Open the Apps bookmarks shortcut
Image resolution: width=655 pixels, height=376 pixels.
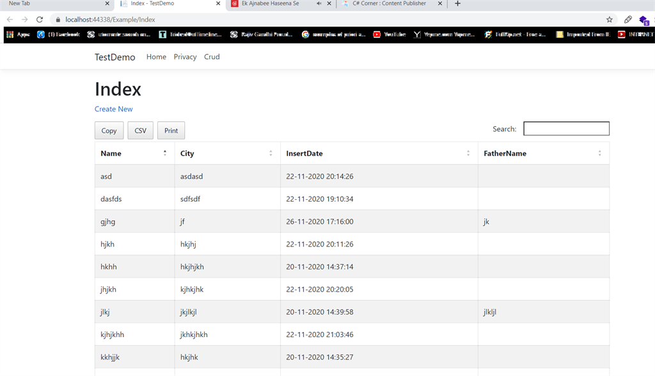click(x=18, y=34)
